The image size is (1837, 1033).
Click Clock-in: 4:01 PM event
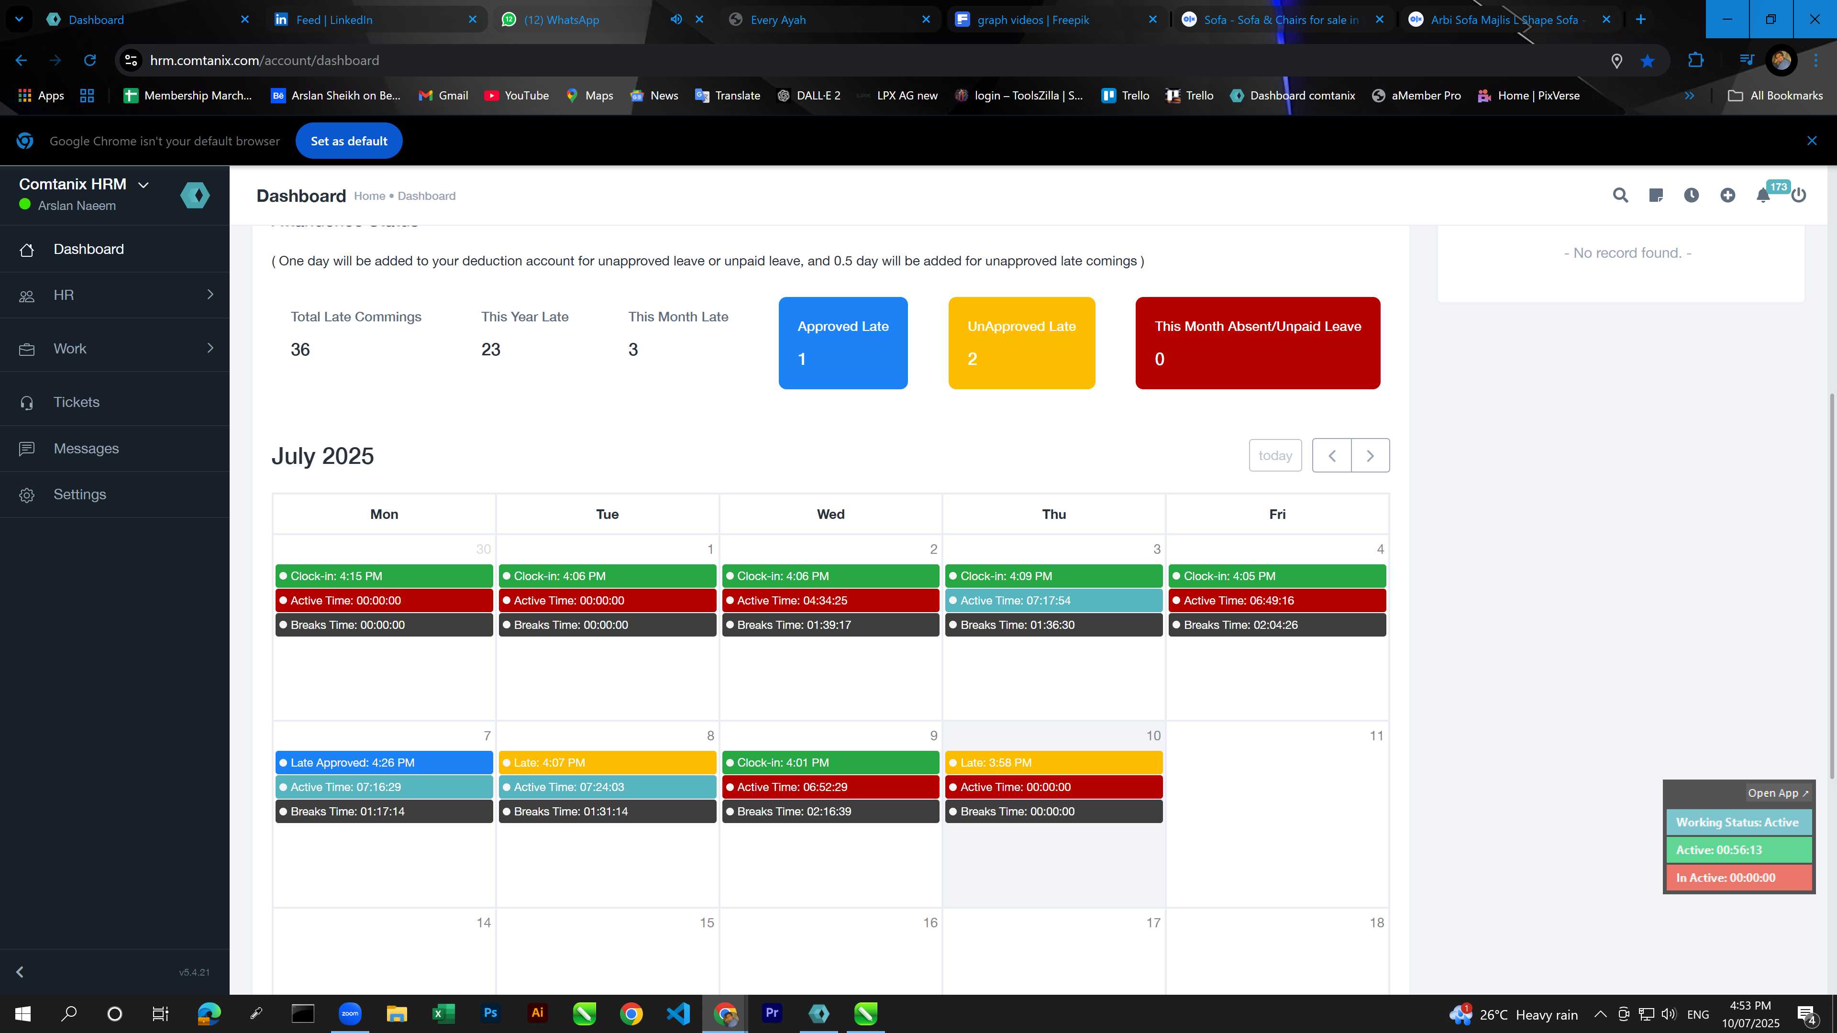click(831, 763)
